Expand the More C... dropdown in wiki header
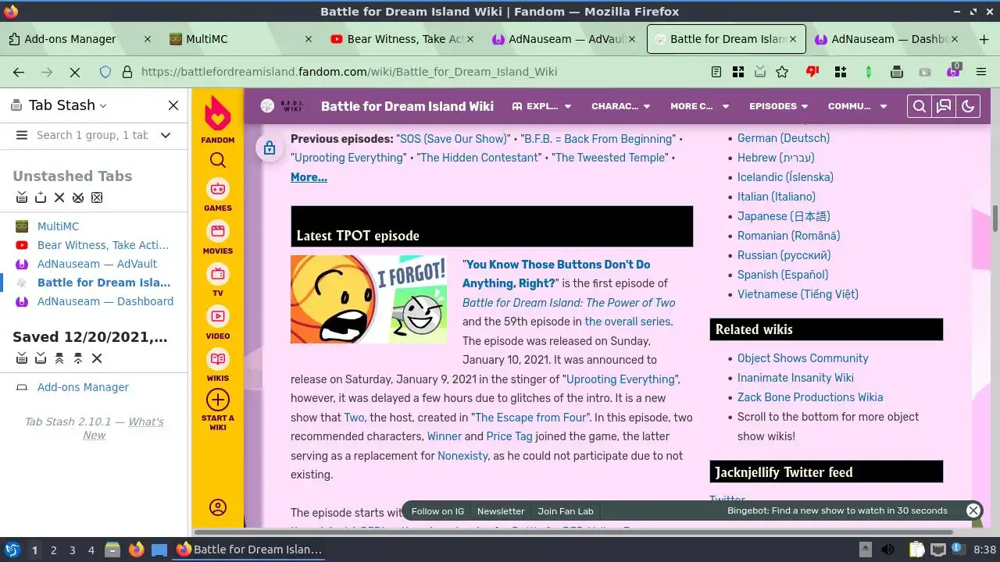 pos(699,106)
